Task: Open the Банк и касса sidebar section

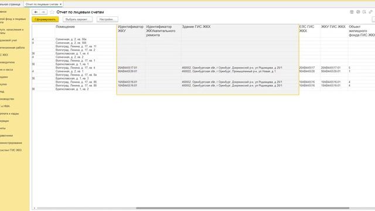Action: click(6, 70)
